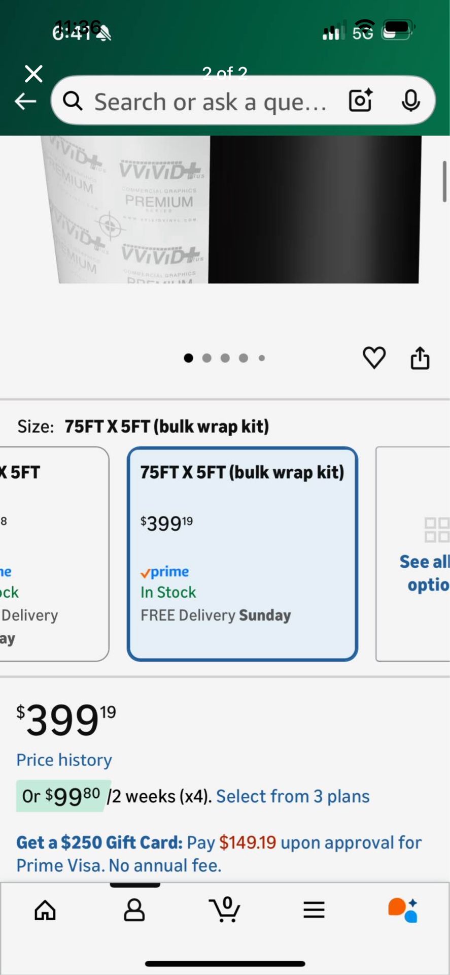The width and height of the screenshot is (450, 975).
Task: Tap the microphone voice search icon
Action: pos(410,101)
